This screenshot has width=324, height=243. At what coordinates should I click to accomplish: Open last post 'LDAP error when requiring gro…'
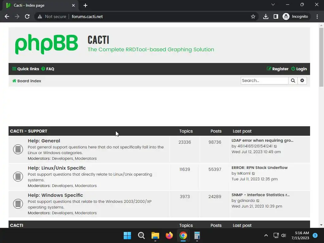tap(262, 140)
